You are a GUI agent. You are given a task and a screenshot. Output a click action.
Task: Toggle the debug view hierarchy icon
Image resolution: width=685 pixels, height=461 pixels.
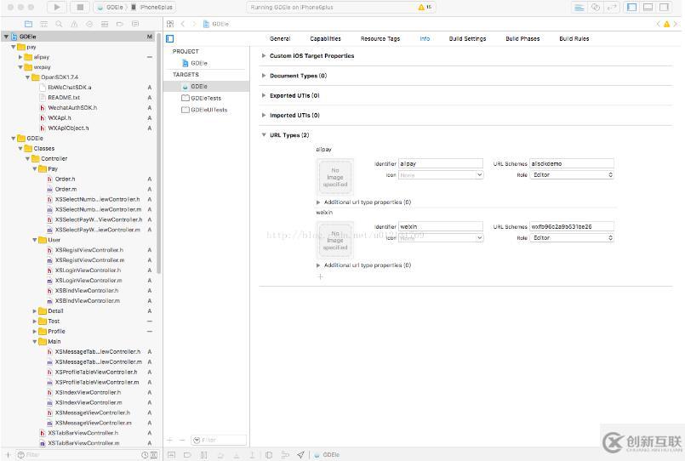(x=269, y=455)
